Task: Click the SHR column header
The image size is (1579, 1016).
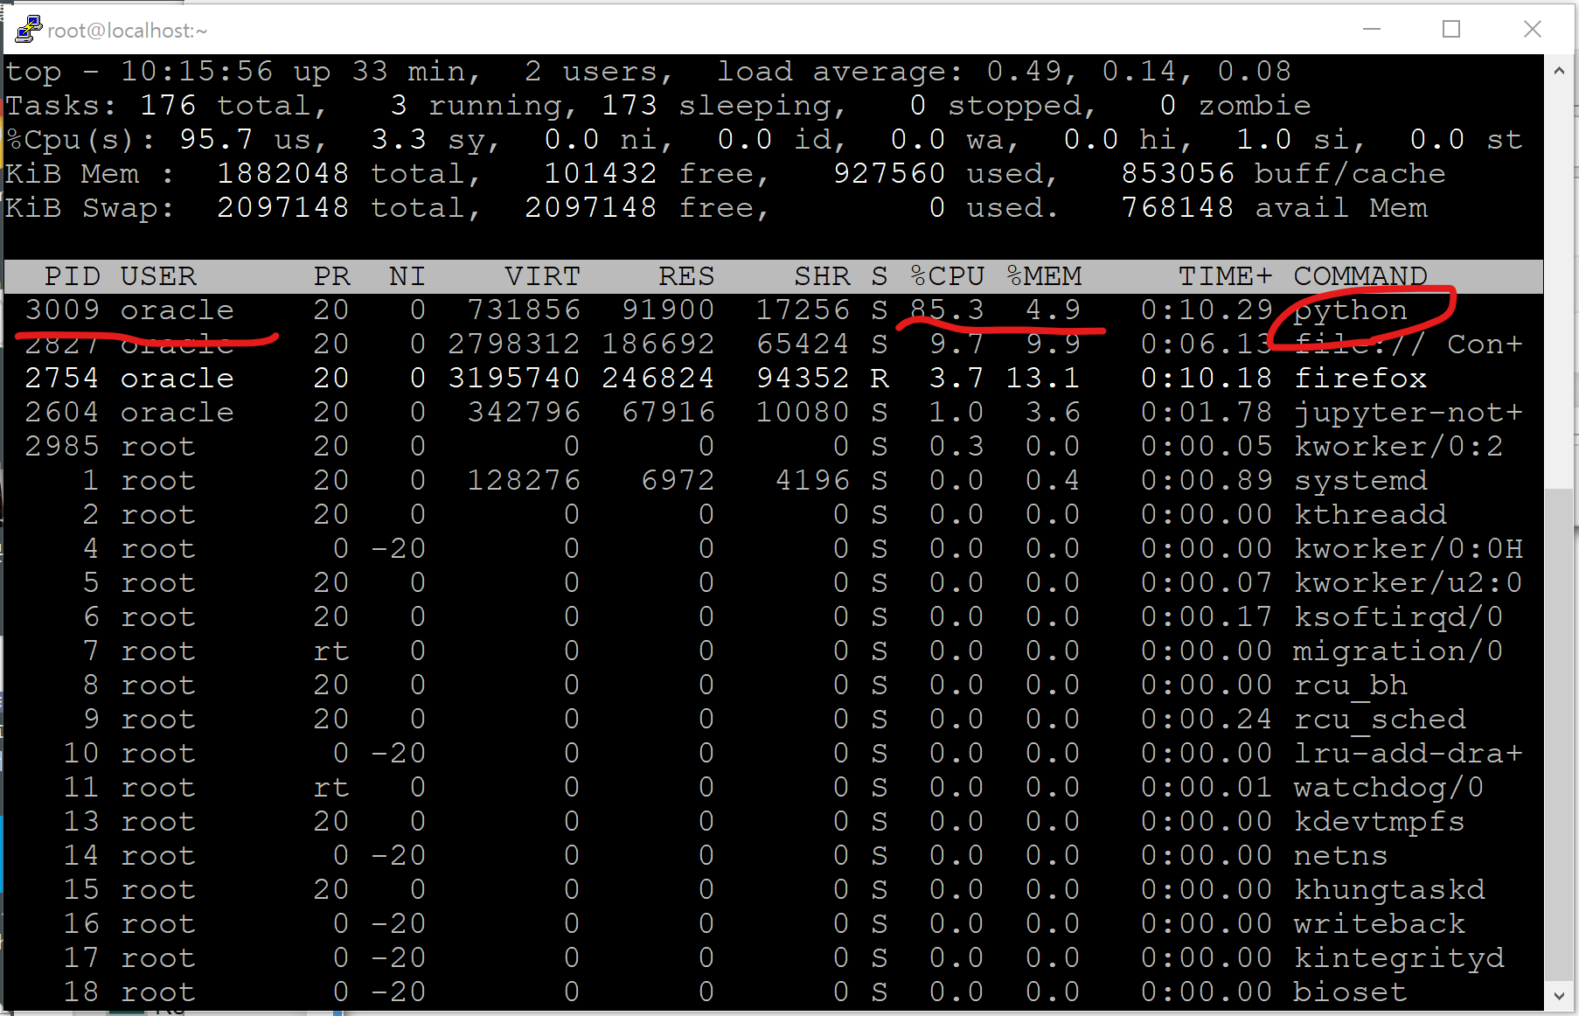Action: point(822,276)
